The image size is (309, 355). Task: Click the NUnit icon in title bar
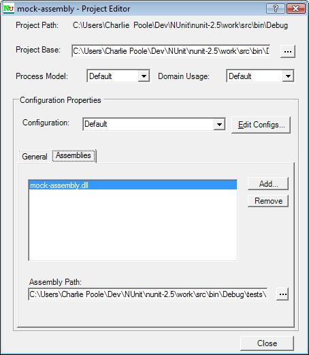[x=9, y=9]
